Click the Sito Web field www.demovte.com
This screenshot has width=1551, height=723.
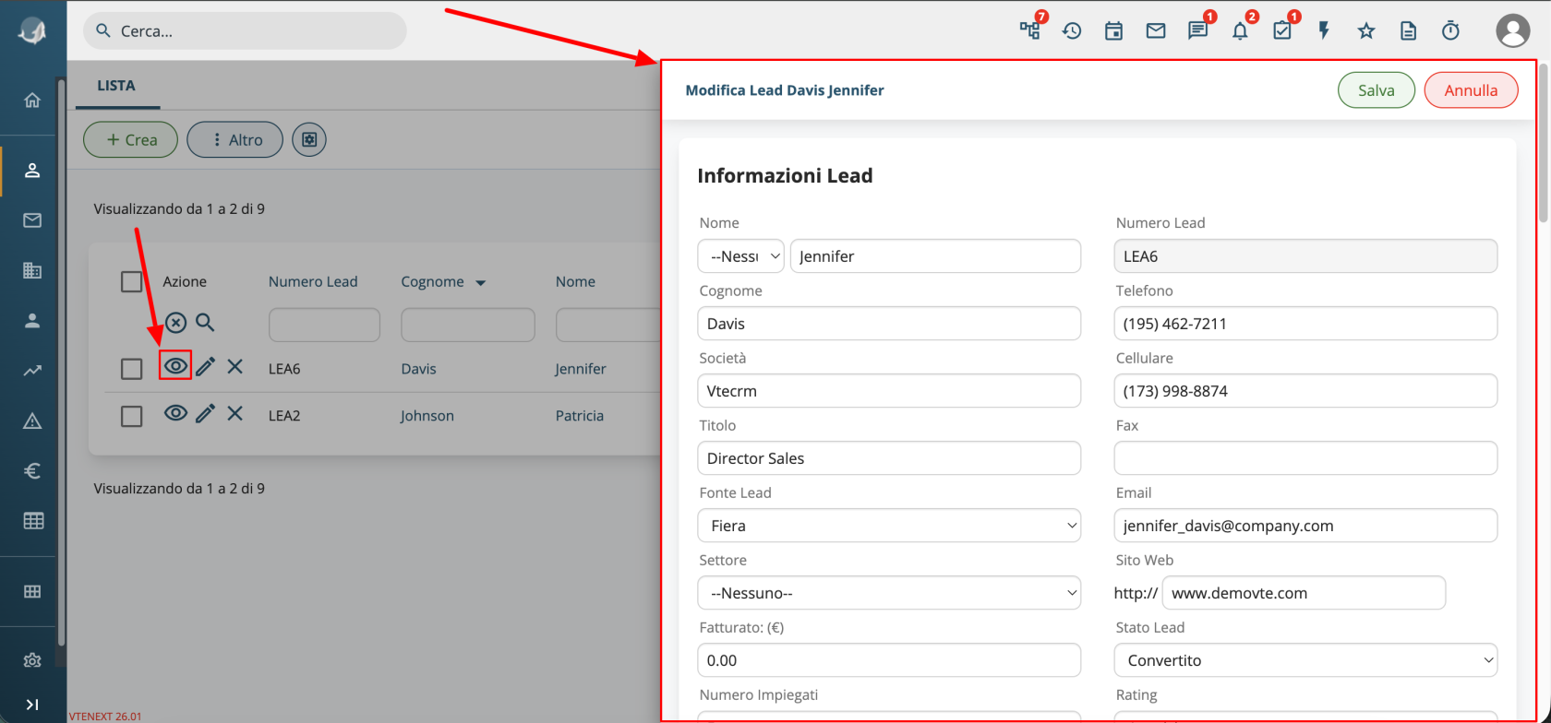tap(1304, 593)
